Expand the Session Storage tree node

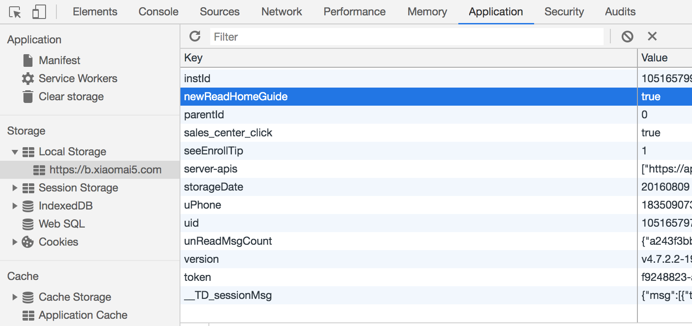point(15,188)
